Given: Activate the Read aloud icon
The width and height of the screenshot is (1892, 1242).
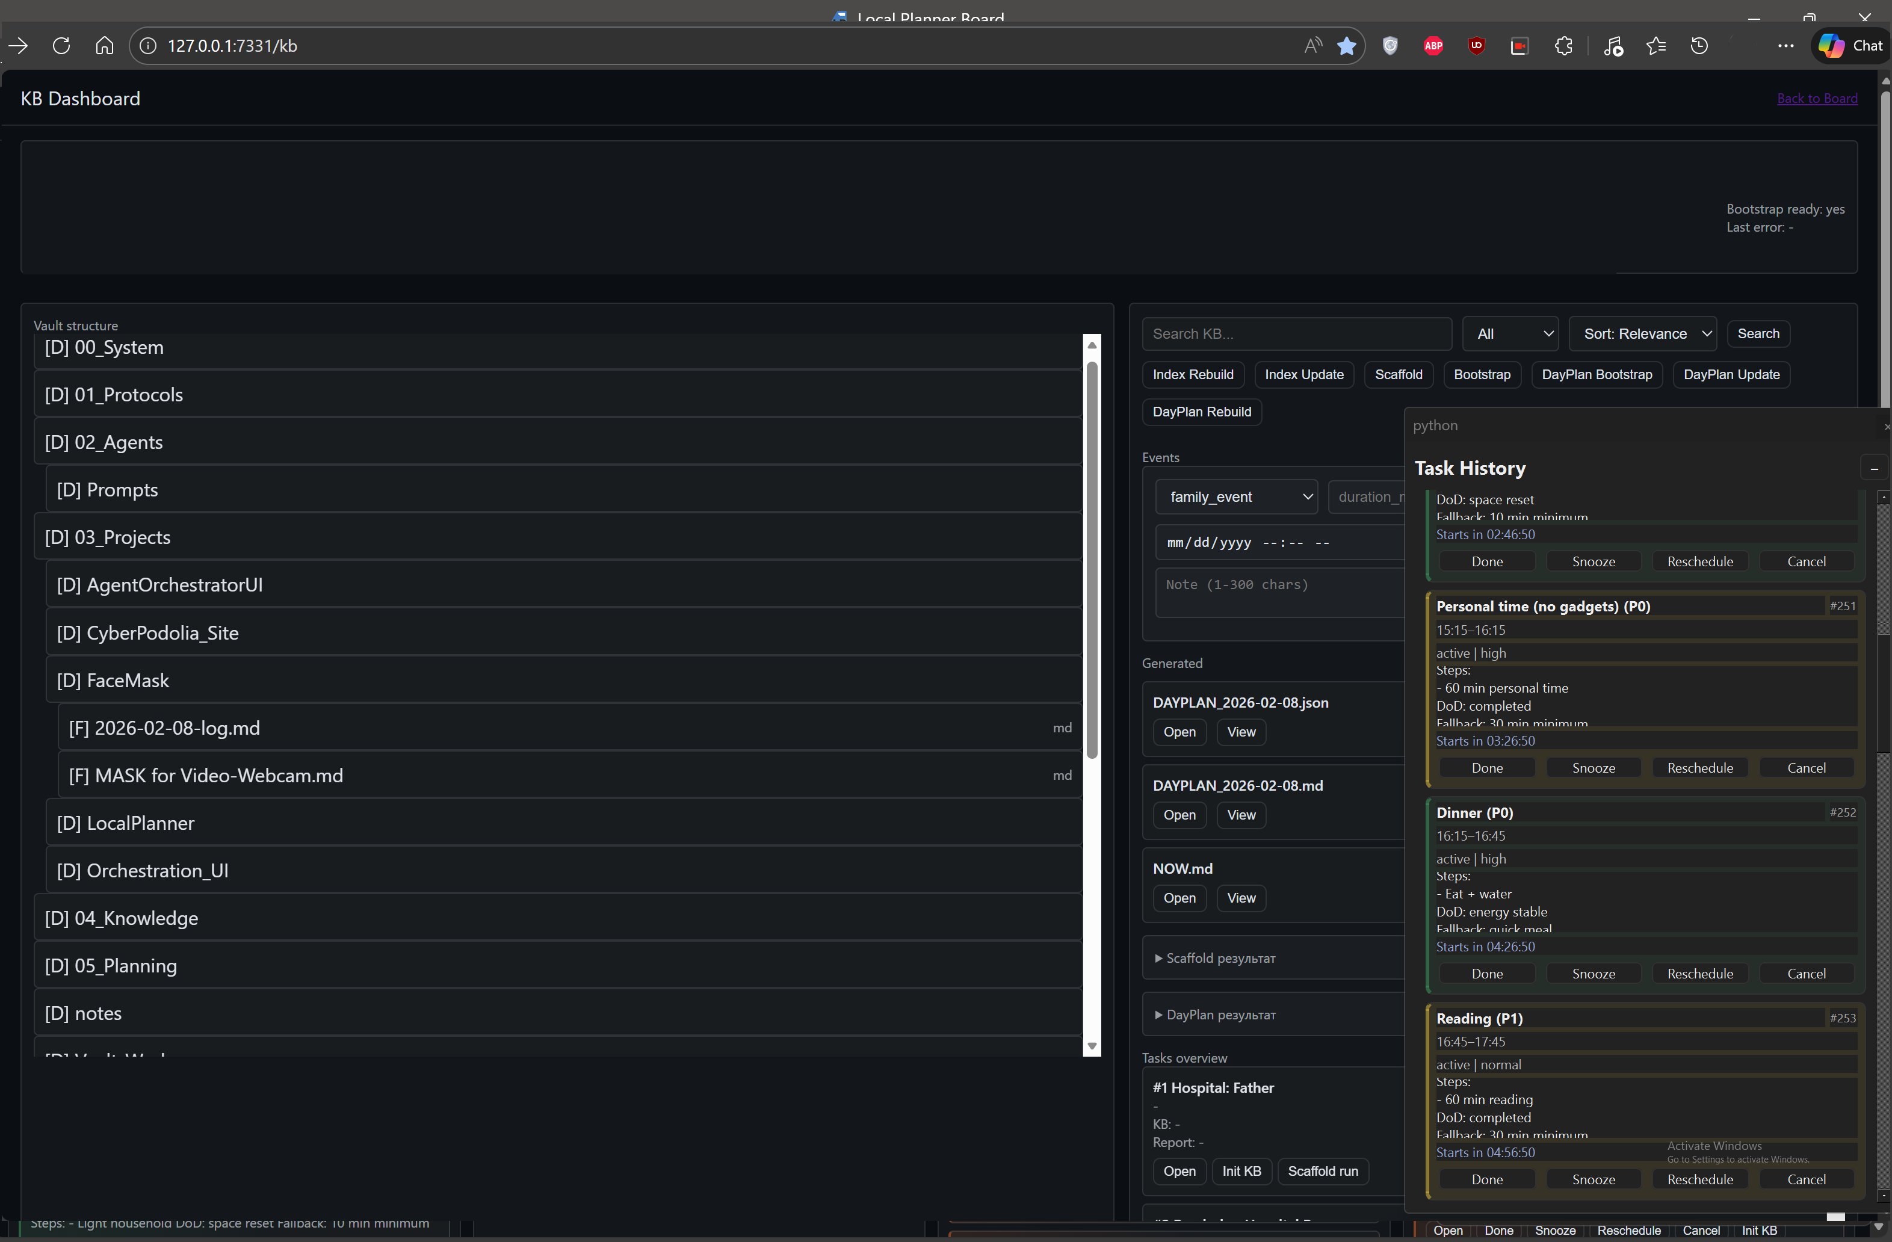Looking at the screenshot, I should pos(1312,45).
